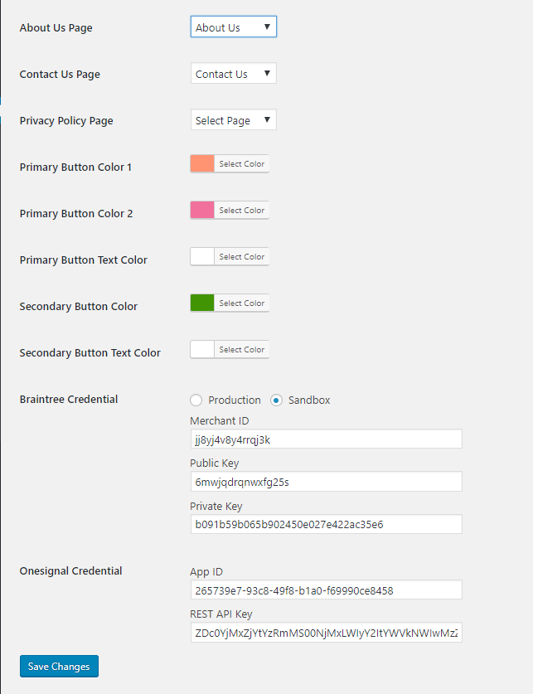The image size is (533, 694).
Task: Expand the Privacy Policy Page selector
Action: 233,119
